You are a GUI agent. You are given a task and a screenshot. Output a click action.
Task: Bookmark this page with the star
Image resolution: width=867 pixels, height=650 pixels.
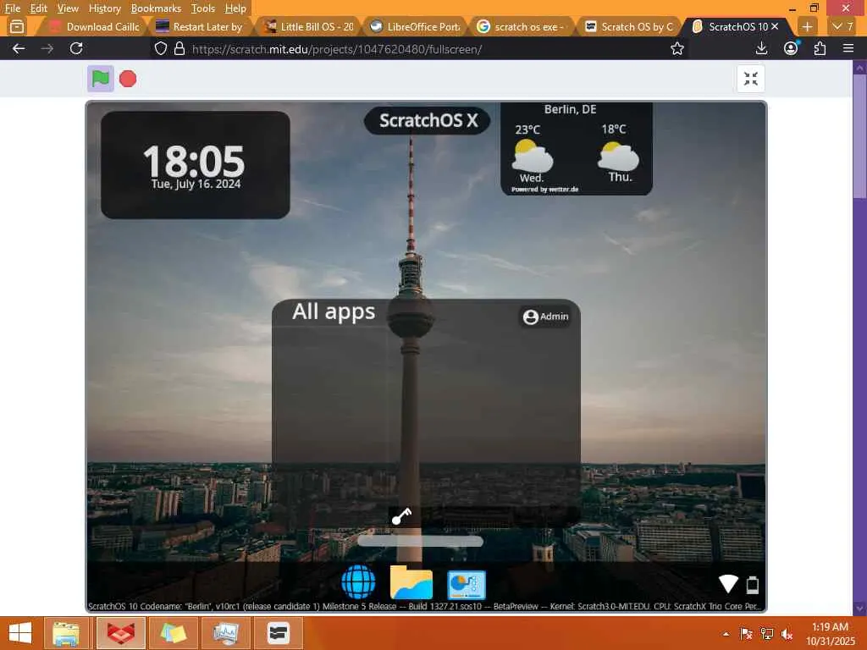coord(676,48)
